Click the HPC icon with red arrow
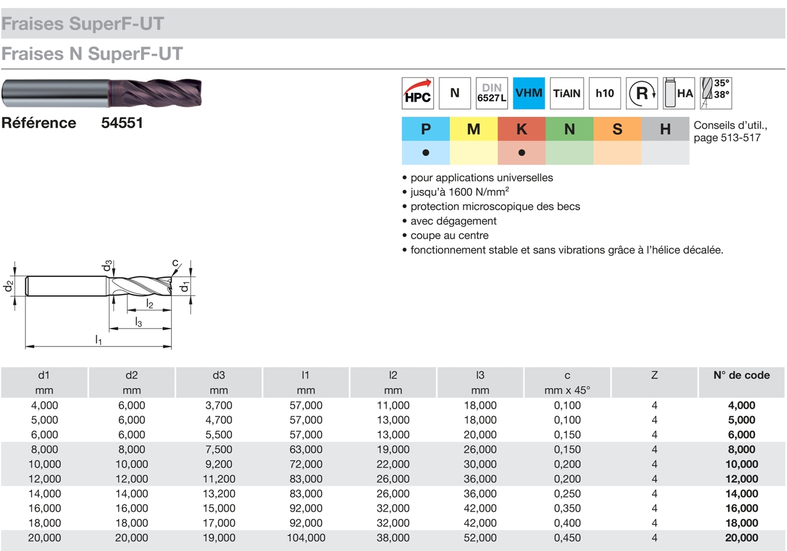This screenshot has width=787, height=551. click(x=418, y=93)
